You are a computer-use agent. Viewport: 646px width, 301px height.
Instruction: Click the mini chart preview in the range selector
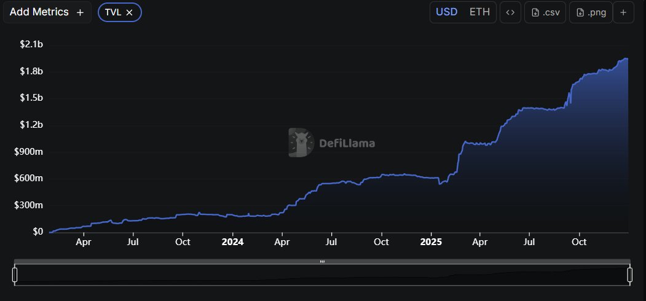322,275
